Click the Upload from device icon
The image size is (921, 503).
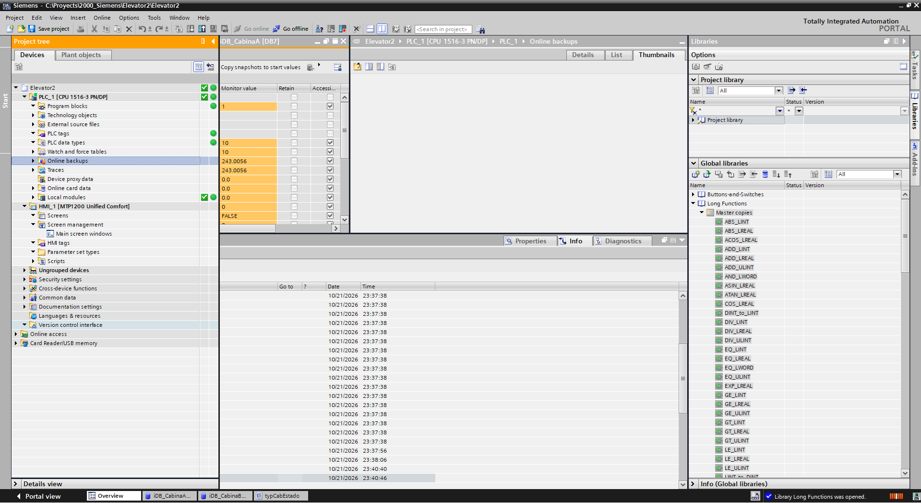[x=202, y=29]
